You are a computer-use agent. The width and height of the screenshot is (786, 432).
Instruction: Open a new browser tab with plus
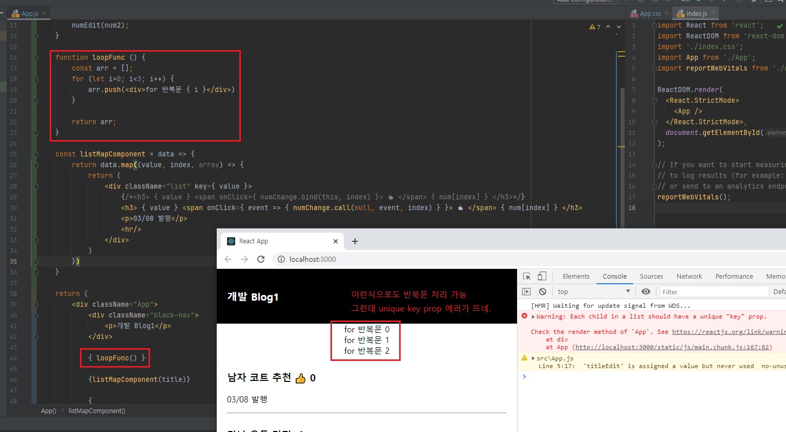[355, 241]
